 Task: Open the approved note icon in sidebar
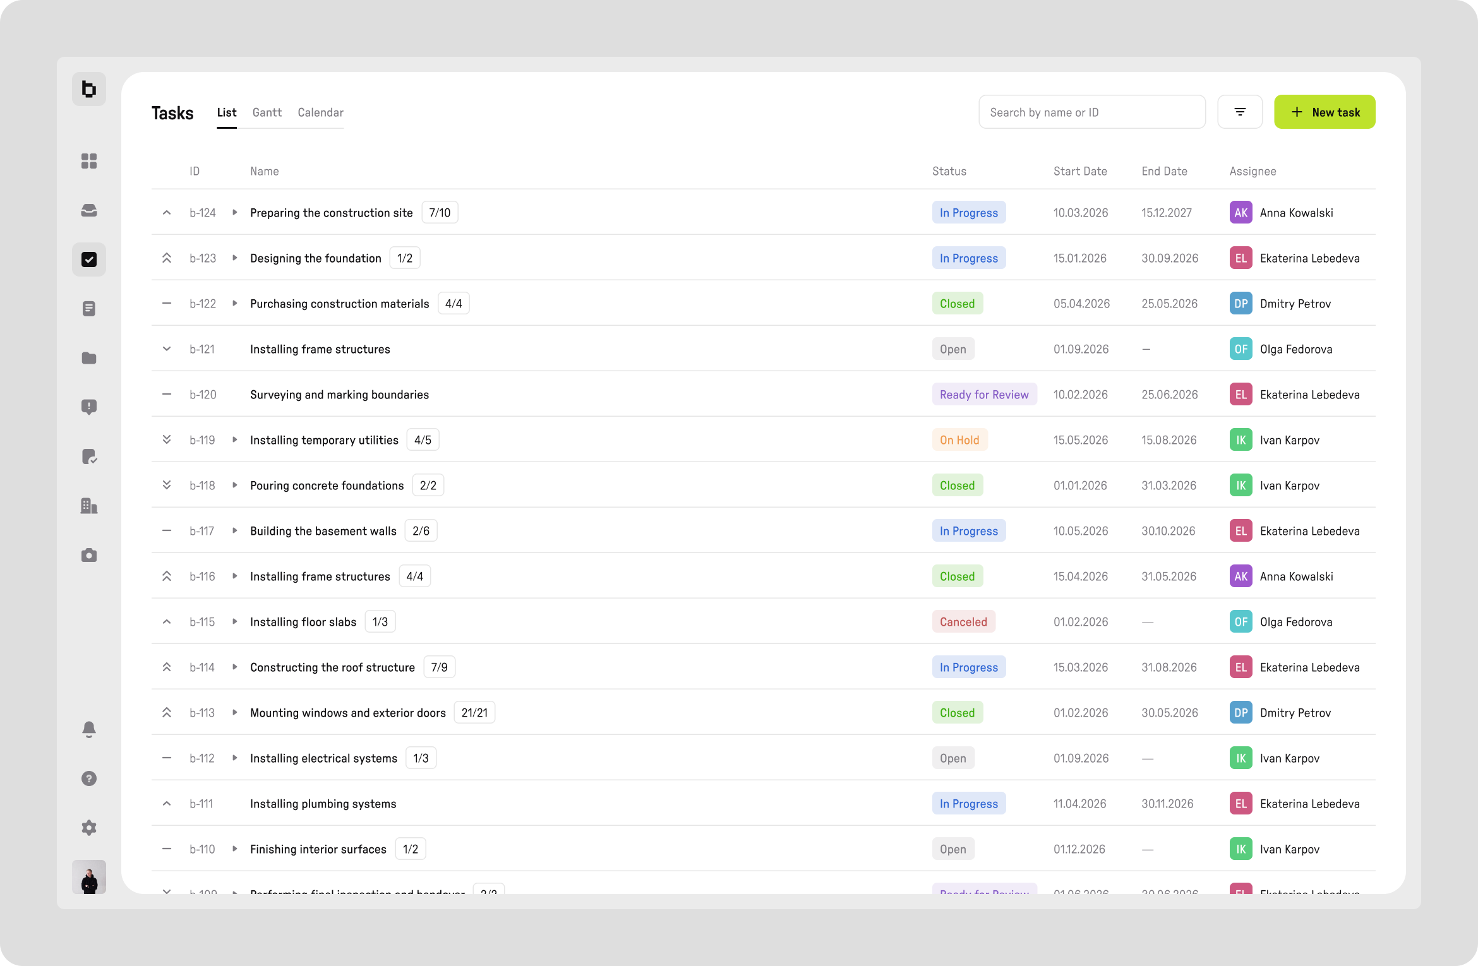(89, 456)
